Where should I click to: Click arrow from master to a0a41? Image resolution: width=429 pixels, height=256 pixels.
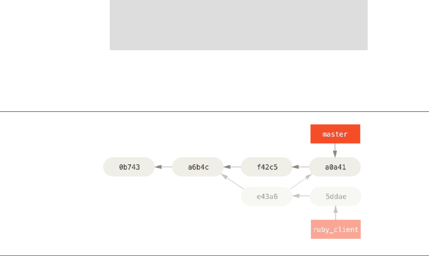[x=335, y=151]
